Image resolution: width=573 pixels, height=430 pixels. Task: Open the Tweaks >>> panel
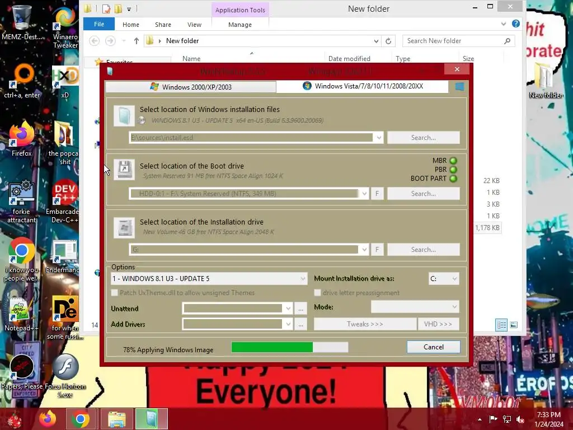(365, 324)
